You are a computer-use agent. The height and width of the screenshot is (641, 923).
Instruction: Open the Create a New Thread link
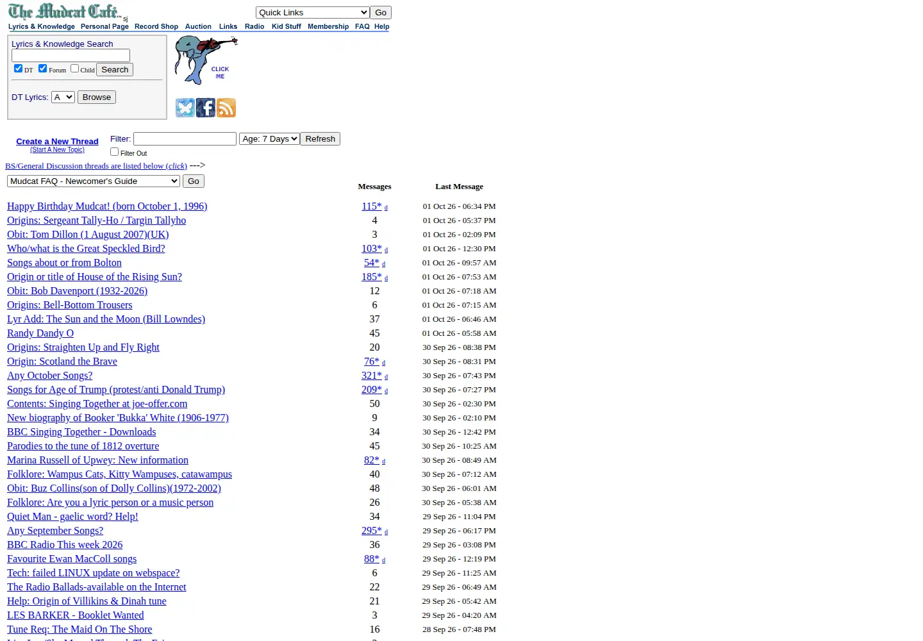click(x=57, y=142)
